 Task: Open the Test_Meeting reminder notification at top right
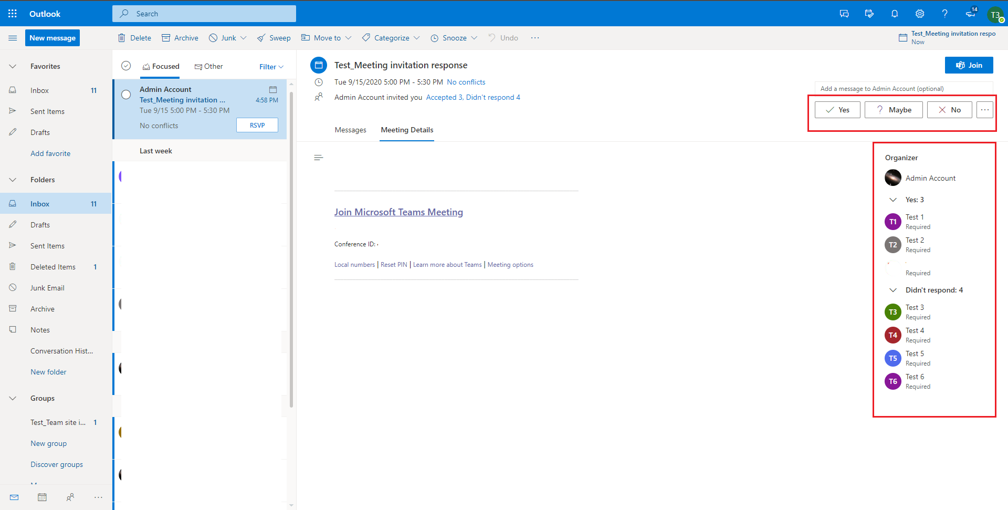948,38
